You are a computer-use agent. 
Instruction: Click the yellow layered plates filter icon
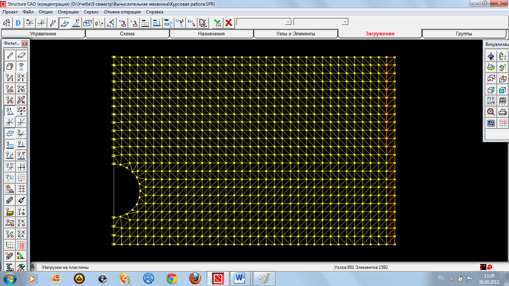pos(10,212)
